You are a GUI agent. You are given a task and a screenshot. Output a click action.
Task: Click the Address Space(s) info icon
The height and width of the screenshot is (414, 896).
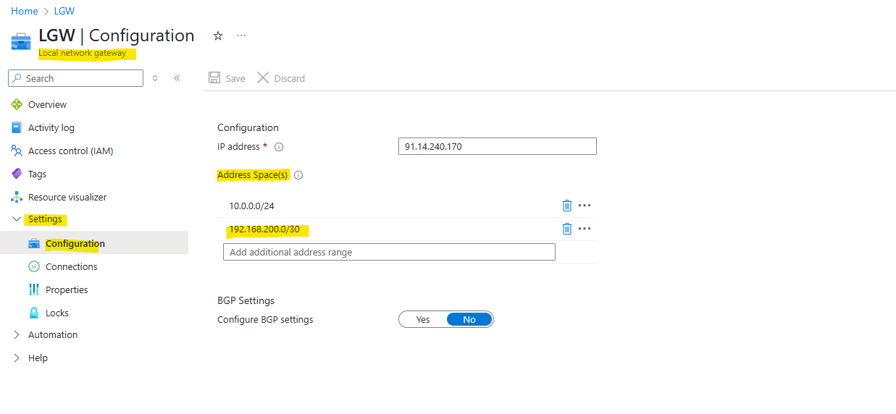coord(298,175)
